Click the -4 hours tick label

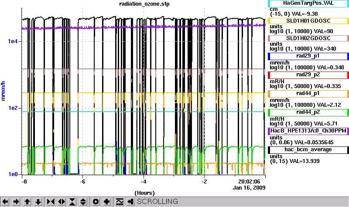tap(144, 182)
